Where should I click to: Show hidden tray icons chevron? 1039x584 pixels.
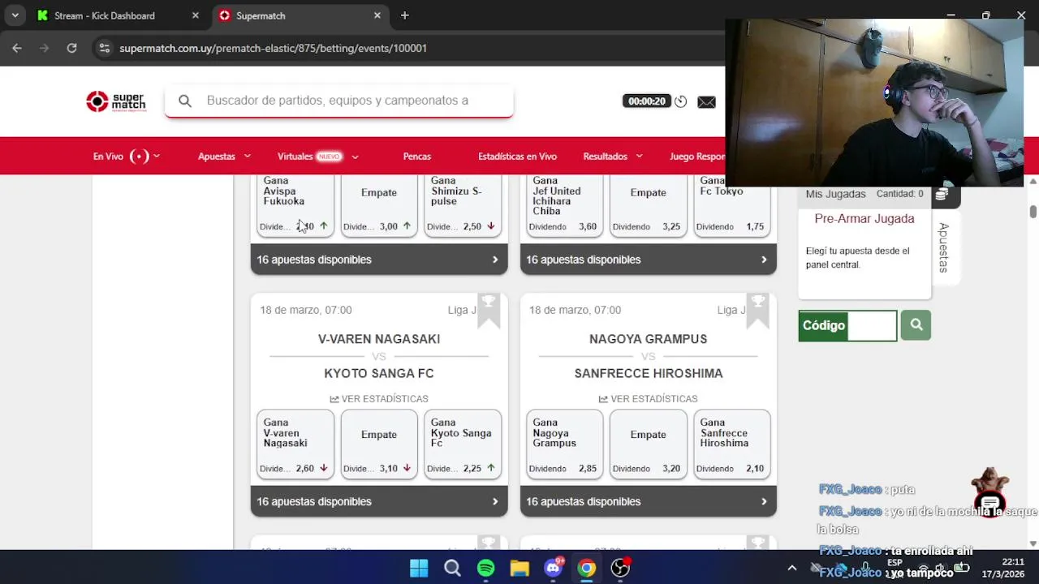(x=792, y=569)
